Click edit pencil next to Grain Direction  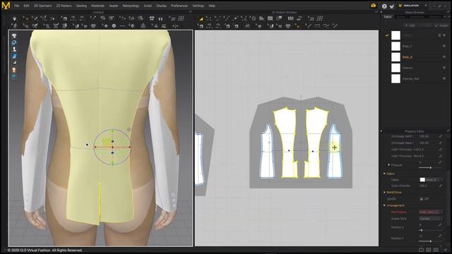[x=441, y=186]
